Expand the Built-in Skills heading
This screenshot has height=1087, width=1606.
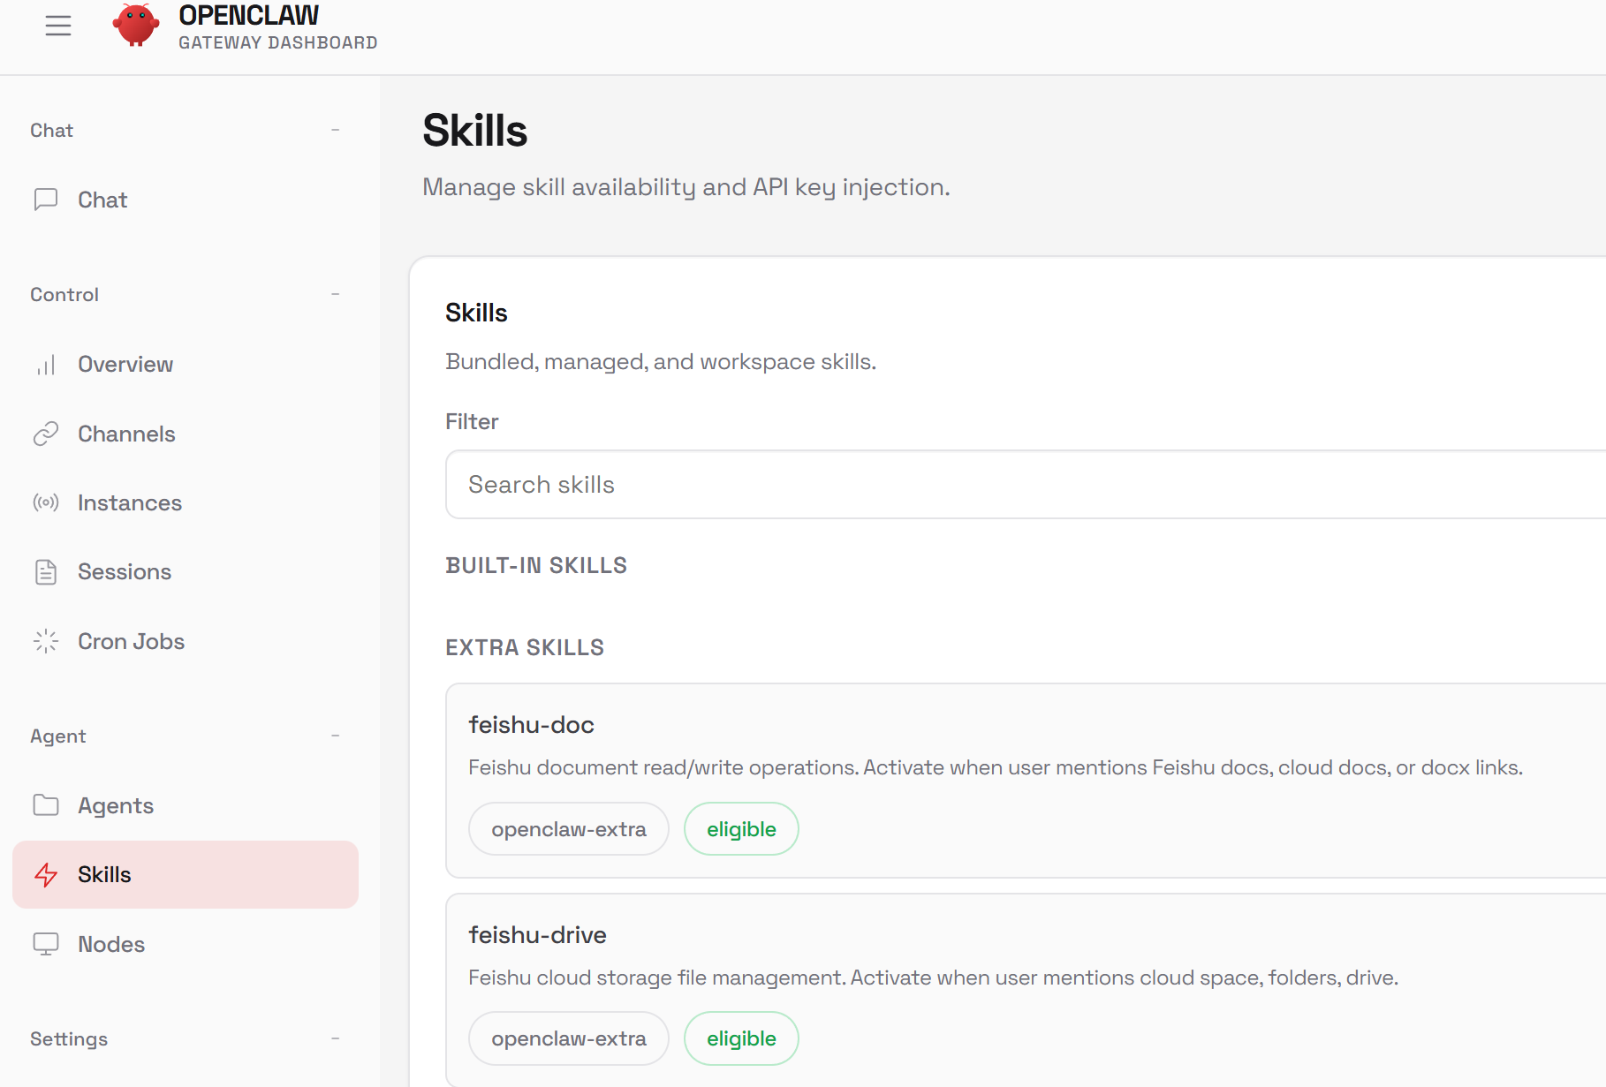(536, 565)
